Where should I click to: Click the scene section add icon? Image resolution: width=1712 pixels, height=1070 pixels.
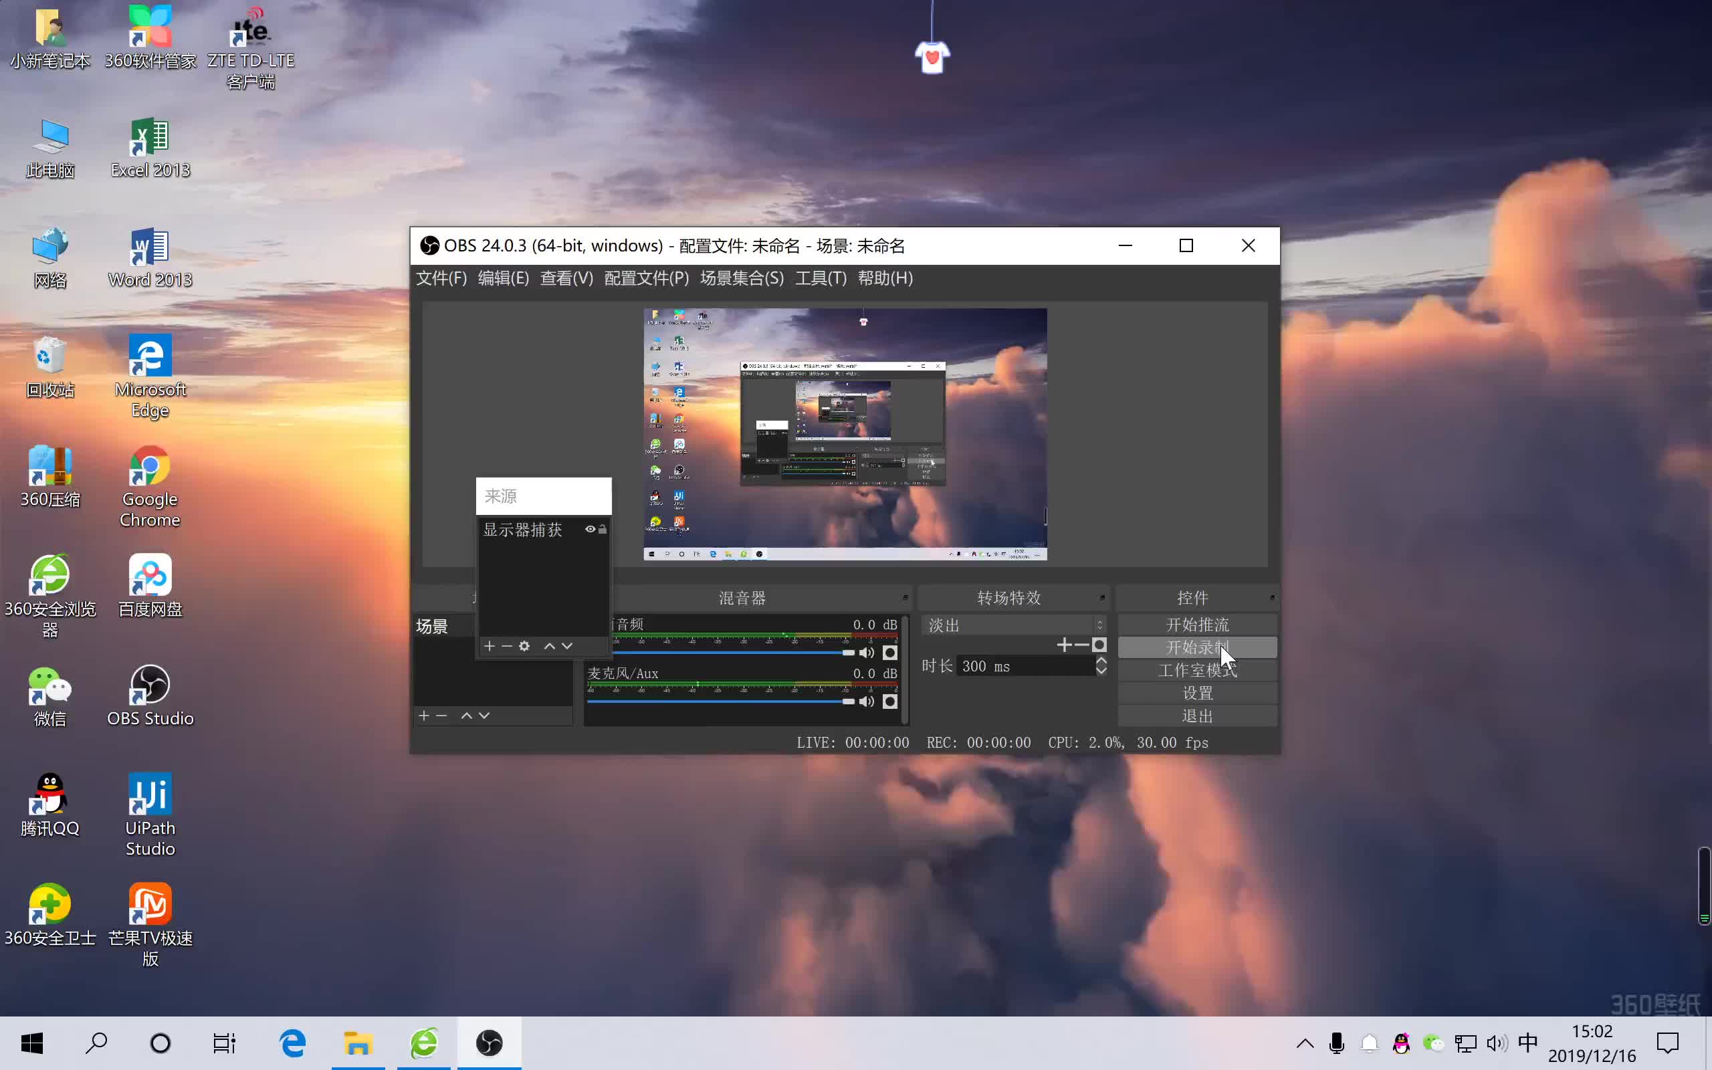click(423, 715)
